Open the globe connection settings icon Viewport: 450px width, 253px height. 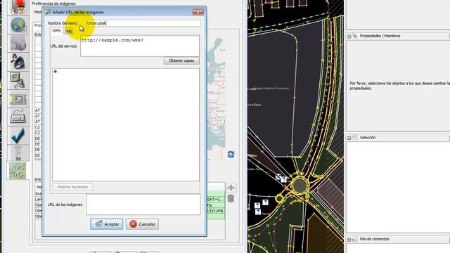(x=18, y=25)
